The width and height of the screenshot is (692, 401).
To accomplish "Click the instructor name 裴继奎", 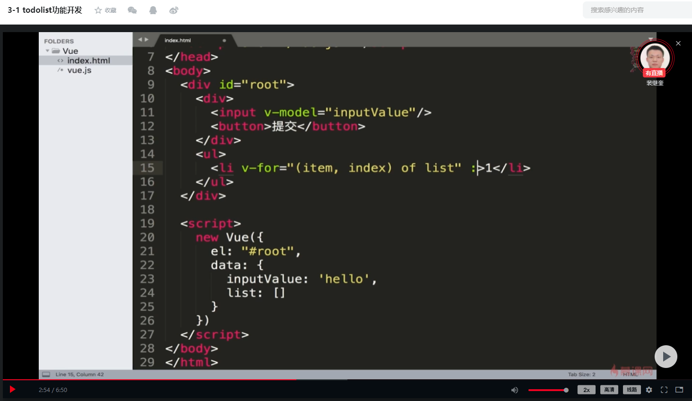I will (x=655, y=83).
